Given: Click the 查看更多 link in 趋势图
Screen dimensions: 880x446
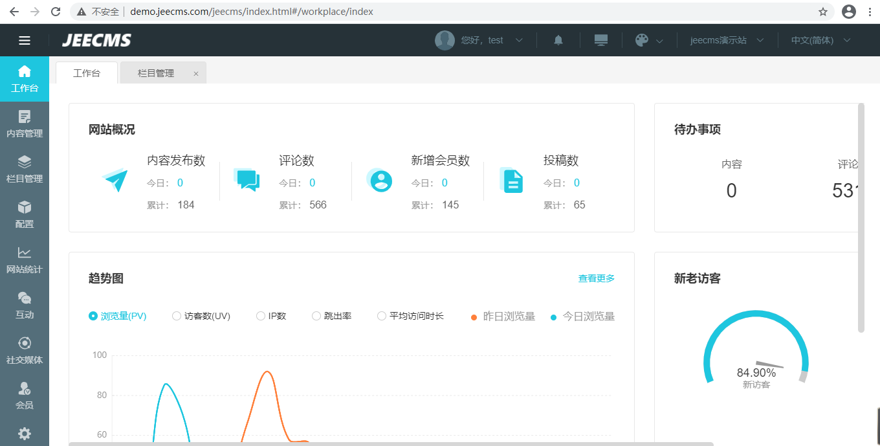Looking at the screenshot, I should pyautogui.click(x=596, y=278).
